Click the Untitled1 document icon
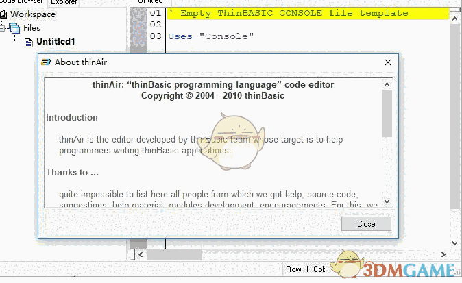 pos(29,42)
